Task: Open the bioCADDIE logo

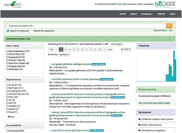Action: click(x=165, y=4)
